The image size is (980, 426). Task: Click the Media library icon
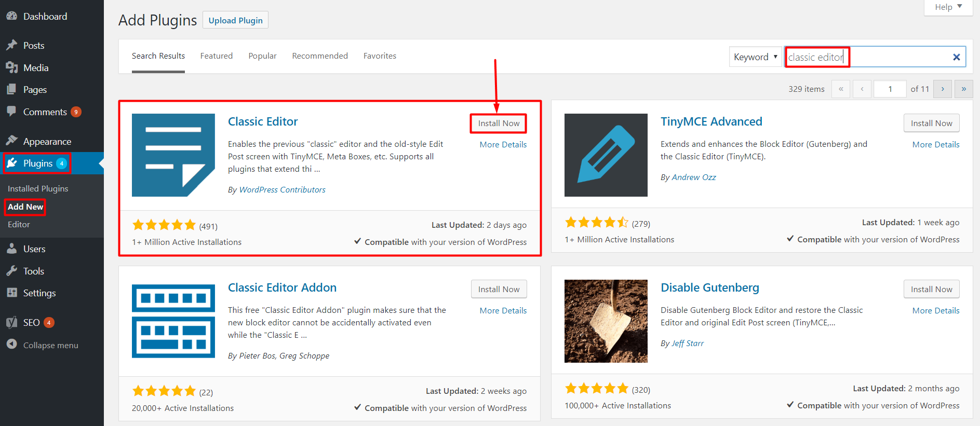(x=11, y=67)
